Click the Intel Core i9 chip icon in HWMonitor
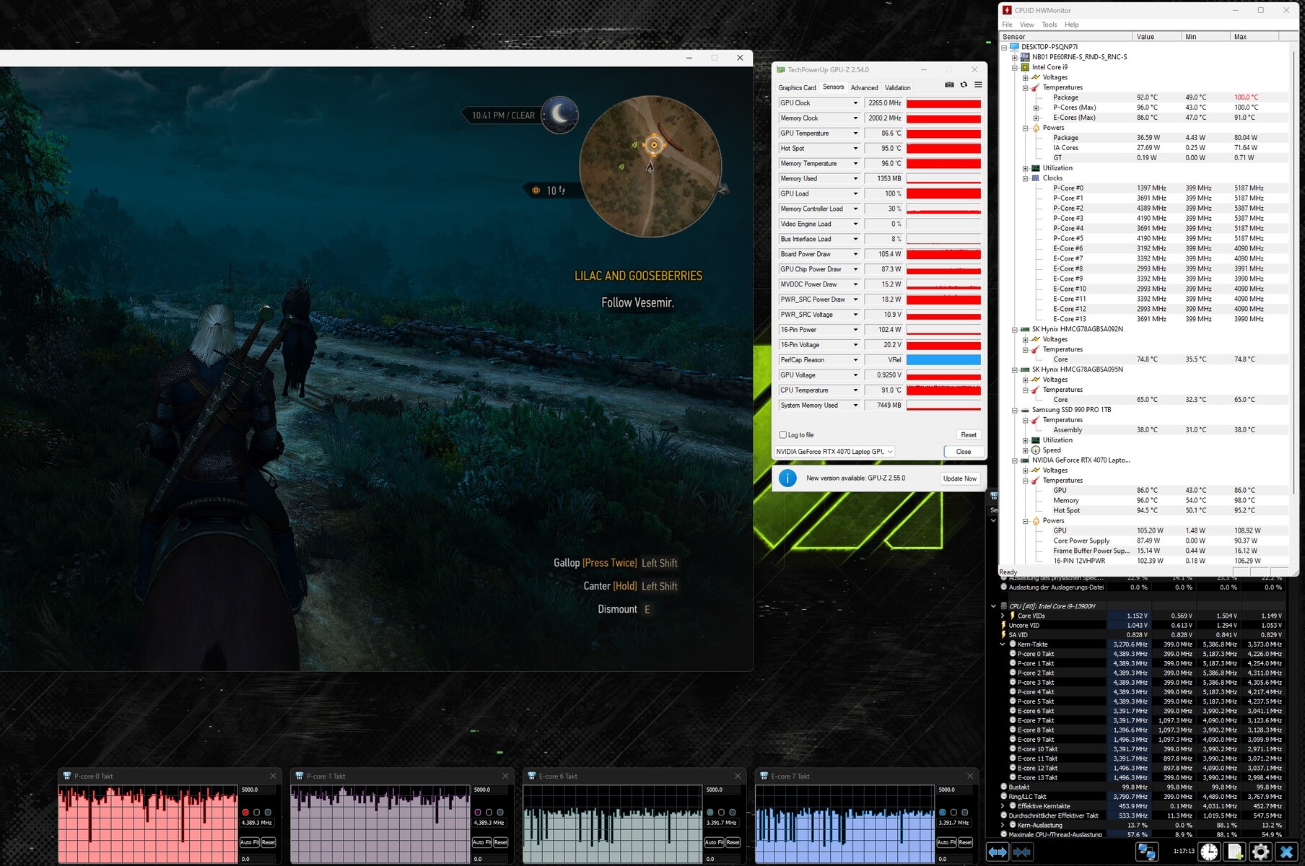The height and width of the screenshot is (866, 1305). [1025, 67]
